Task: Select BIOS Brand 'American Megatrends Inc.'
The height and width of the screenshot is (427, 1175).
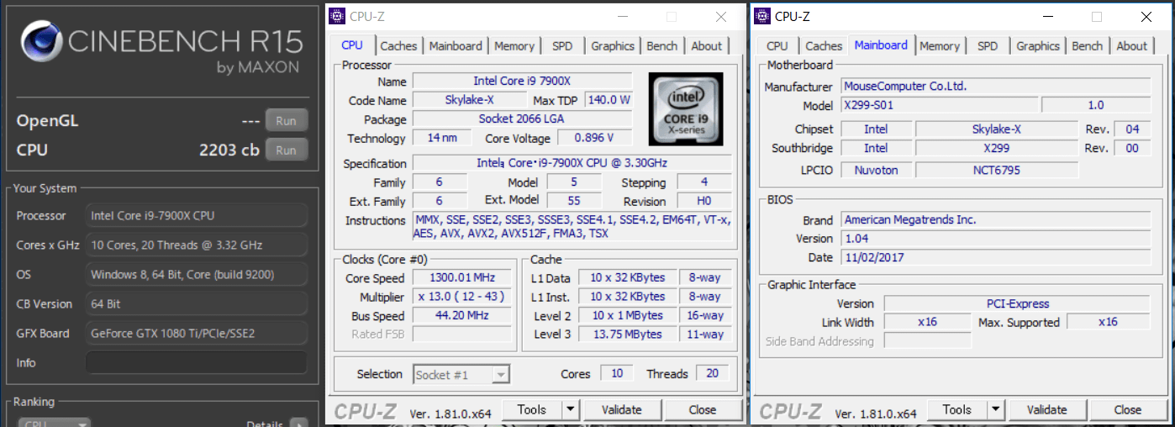Action: (x=996, y=219)
